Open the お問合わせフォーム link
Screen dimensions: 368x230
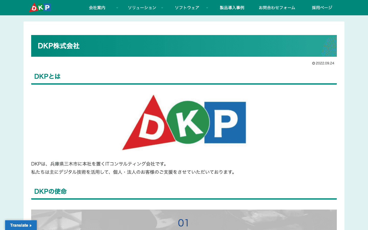tap(277, 8)
